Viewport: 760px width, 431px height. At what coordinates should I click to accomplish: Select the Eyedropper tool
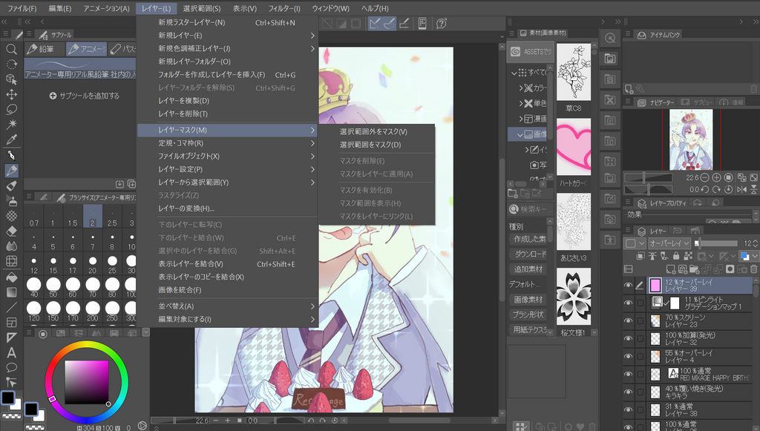[x=11, y=139]
